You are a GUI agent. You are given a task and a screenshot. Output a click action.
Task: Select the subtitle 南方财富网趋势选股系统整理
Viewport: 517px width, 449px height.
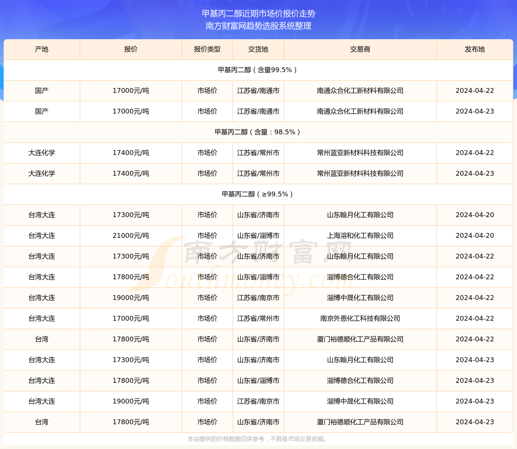coord(258,26)
